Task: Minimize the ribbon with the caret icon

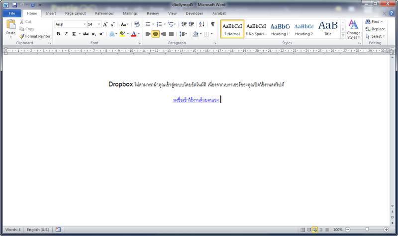Action: [x=385, y=13]
